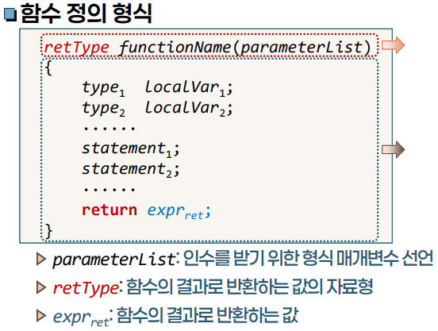Click type₁ in the first declaration
Screen dimensions: 438x331
click(103, 88)
